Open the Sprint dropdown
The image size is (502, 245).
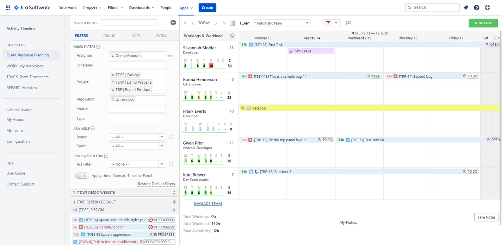click(137, 146)
